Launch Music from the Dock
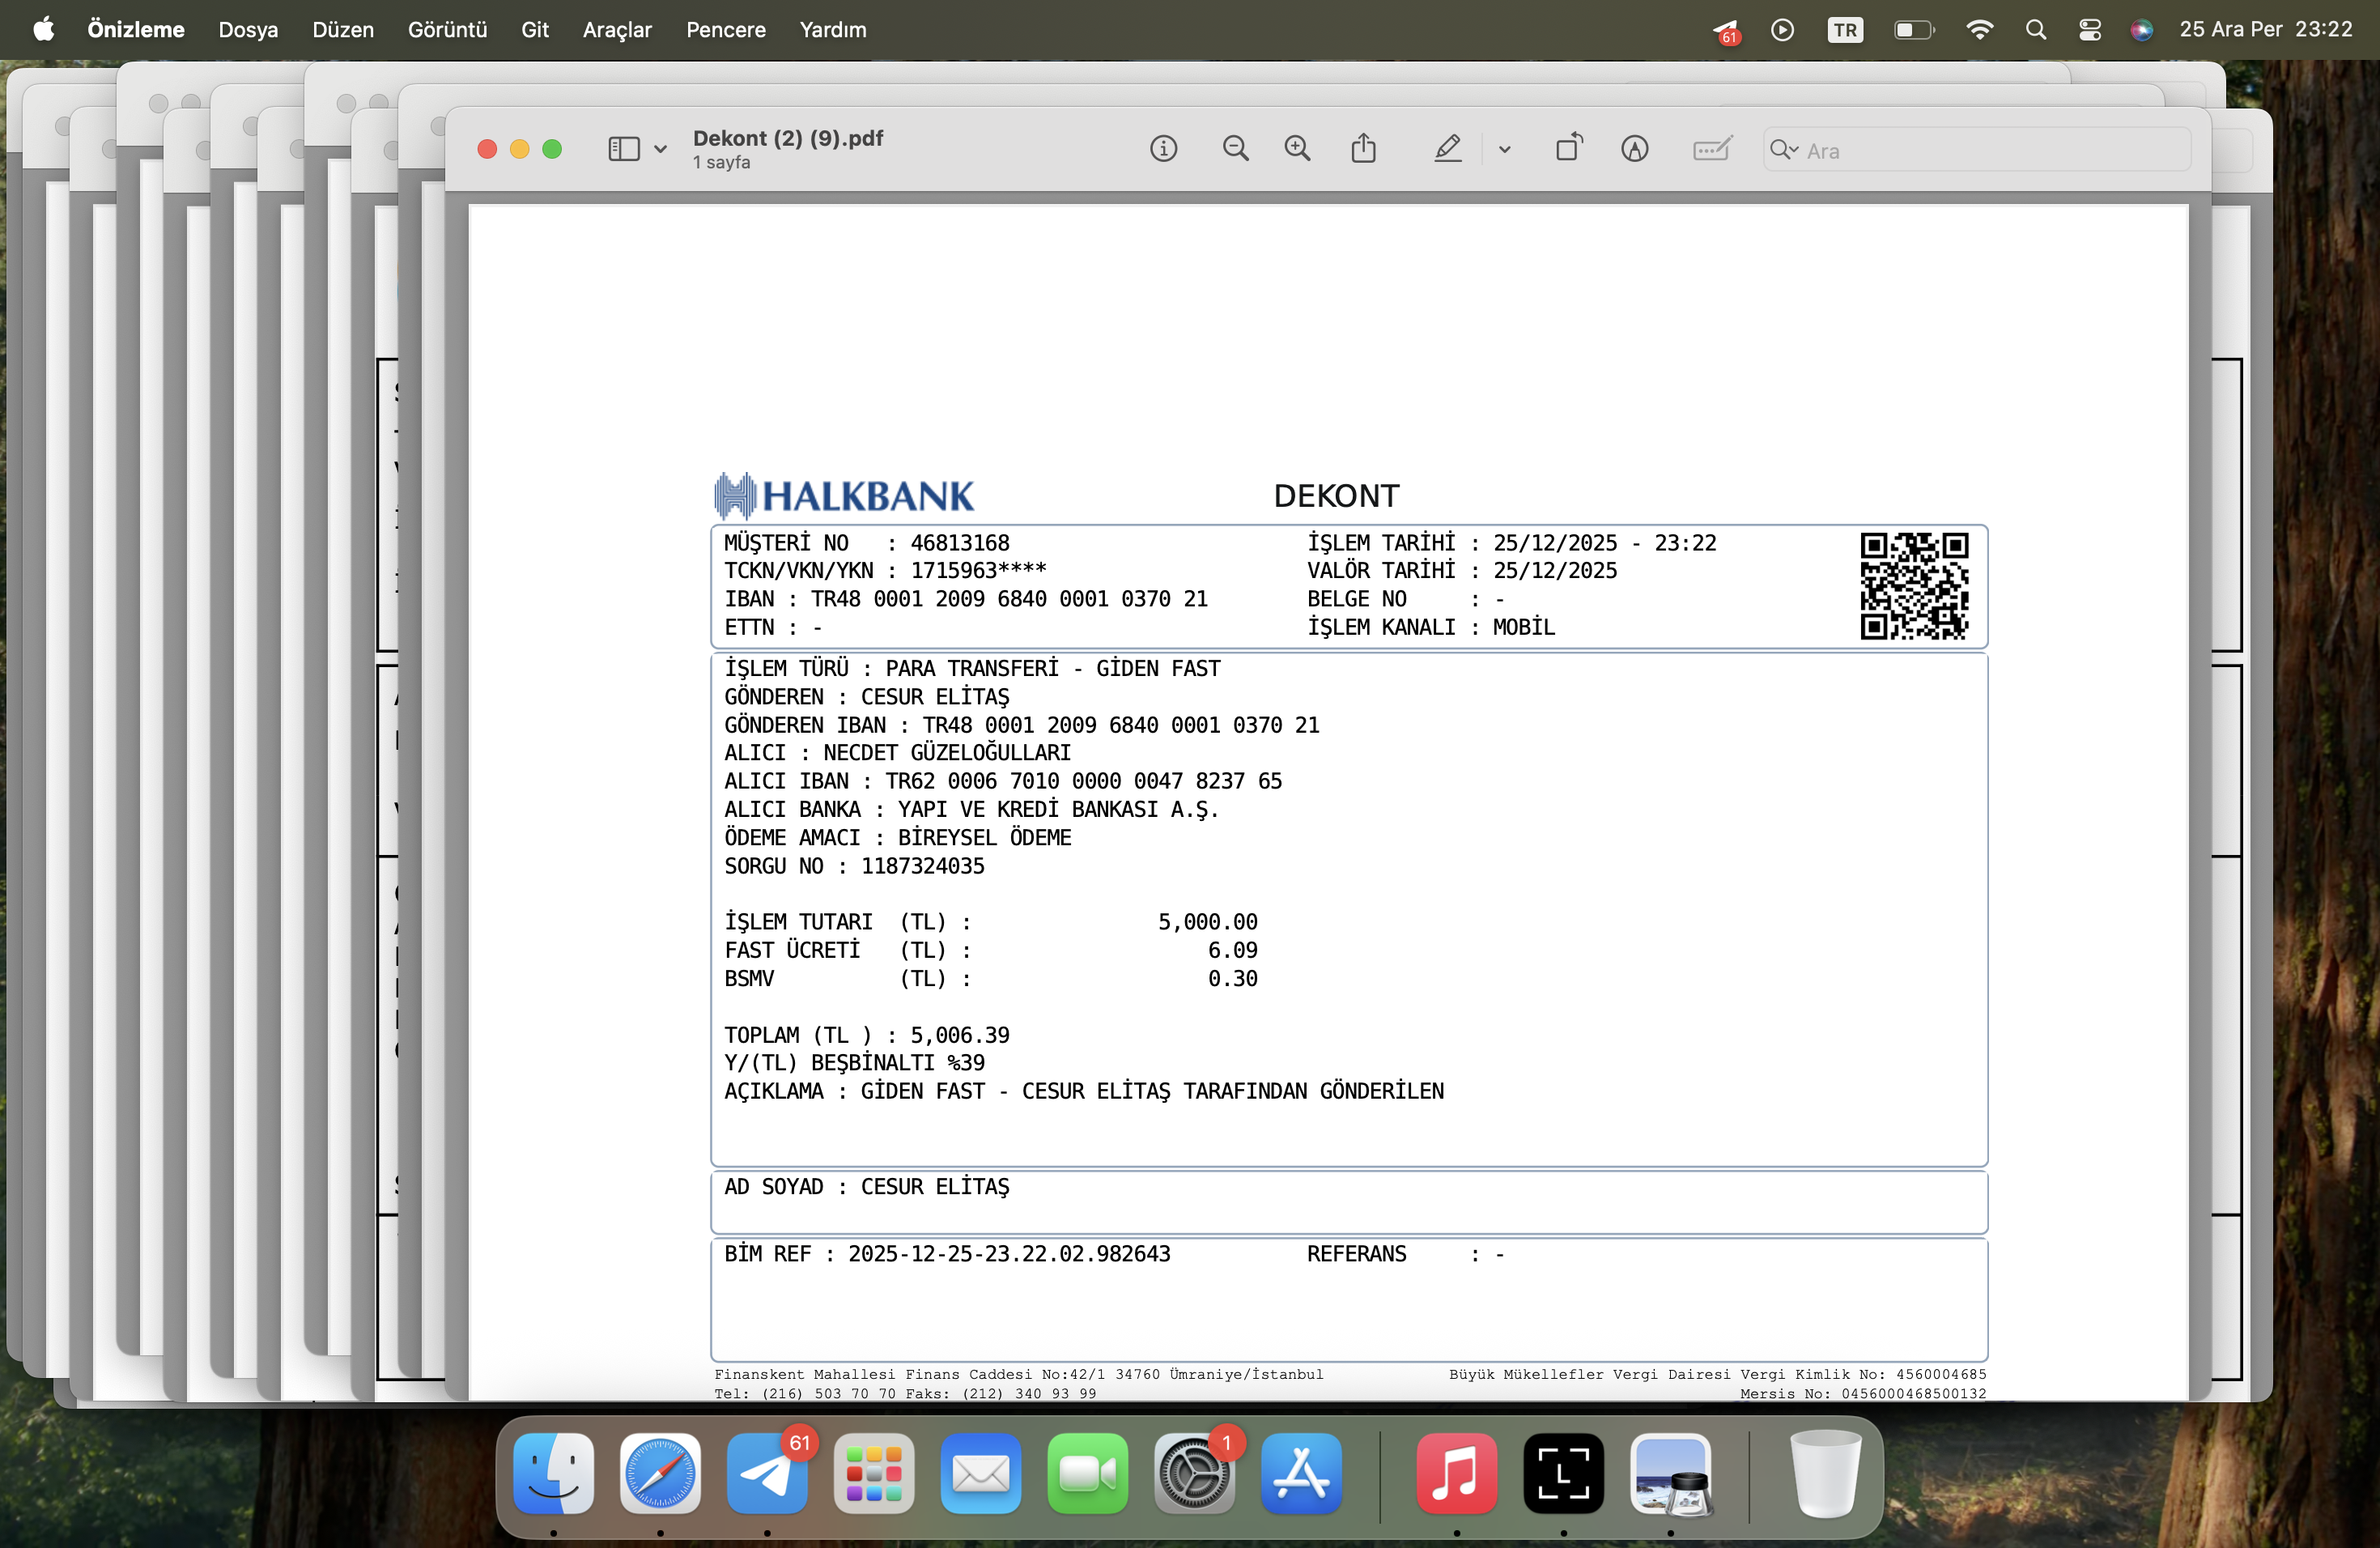This screenshot has width=2380, height=1548. pos(1457,1473)
